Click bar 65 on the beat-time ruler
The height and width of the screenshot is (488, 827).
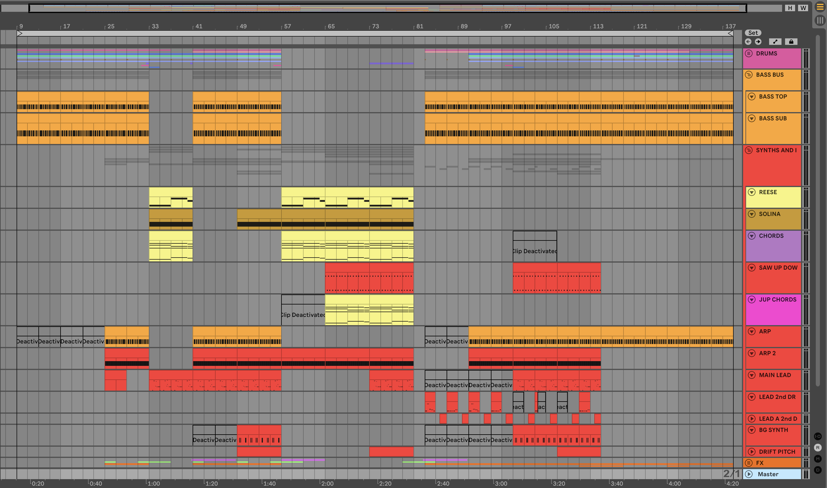[x=331, y=26]
